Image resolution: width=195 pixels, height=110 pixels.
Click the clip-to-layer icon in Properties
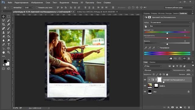(x=171, y=58)
